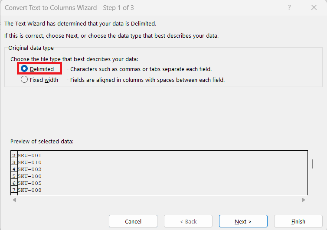Select the SKU-001 preview row
Screen dimensions: 327x230
point(29,155)
